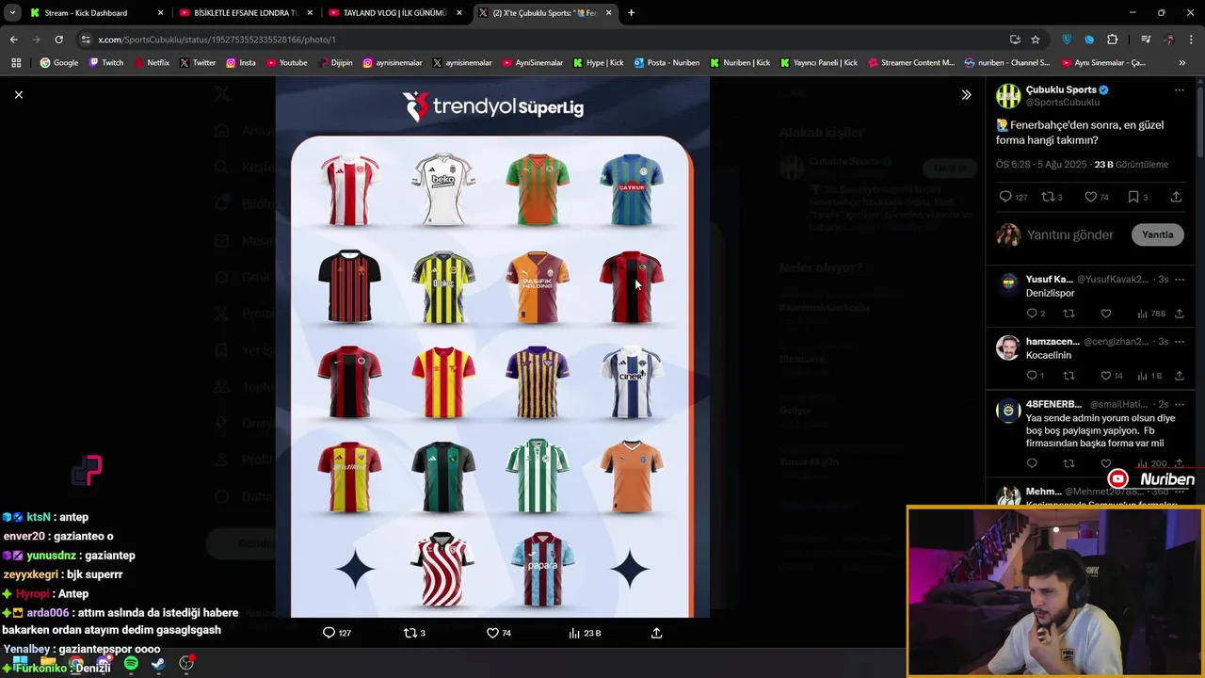Open Steam from the taskbar
The height and width of the screenshot is (678, 1205).
tap(158, 664)
